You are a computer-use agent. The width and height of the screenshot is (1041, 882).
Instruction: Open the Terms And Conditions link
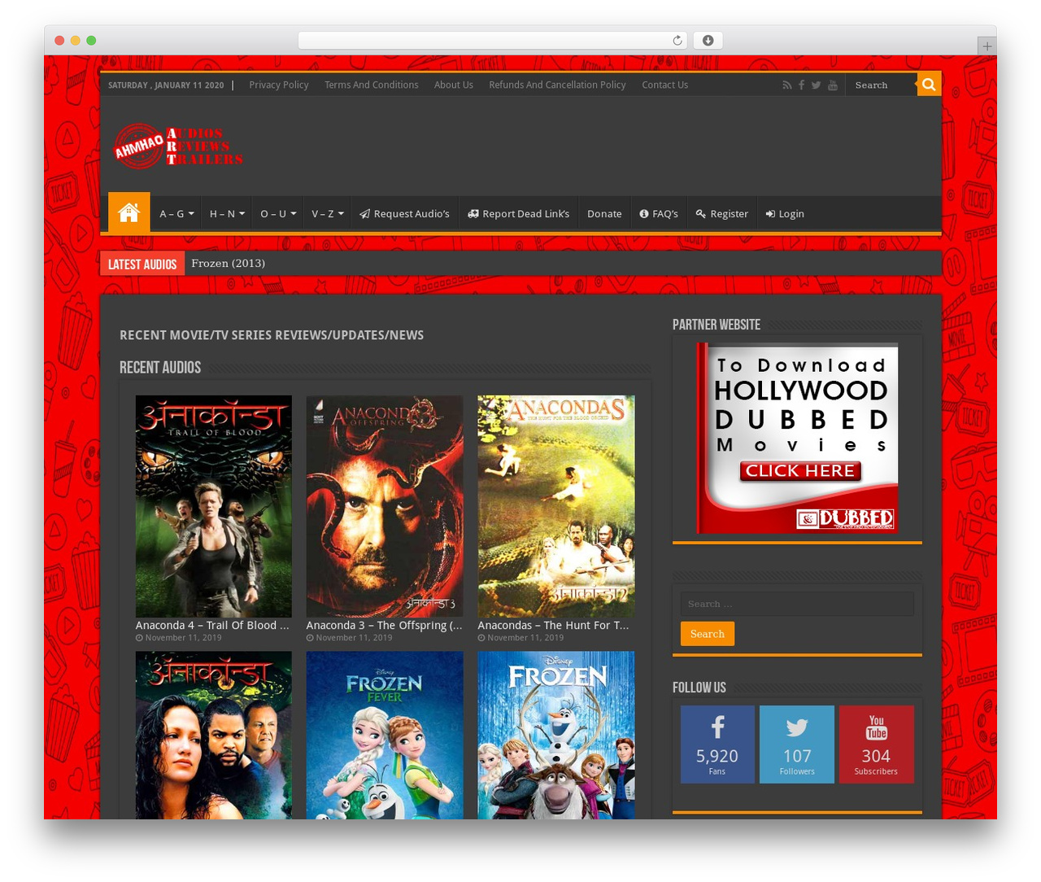point(371,85)
